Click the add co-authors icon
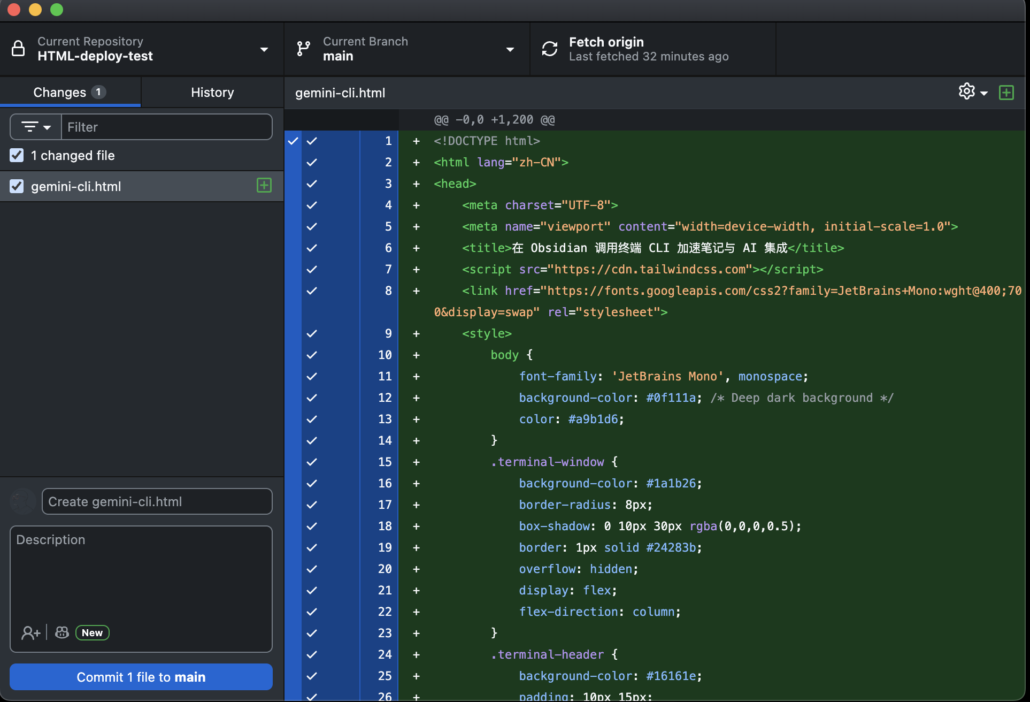Image resolution: width=1030 pixels, height=702 pixels. tap(30, 633)
